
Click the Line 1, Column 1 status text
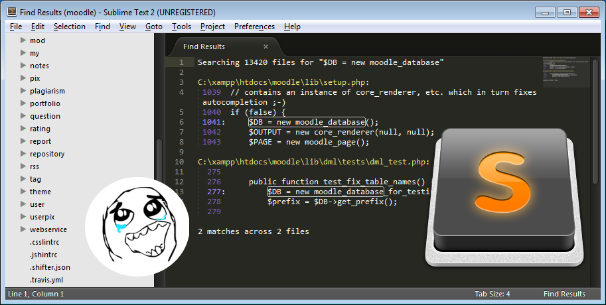(36, 294)
